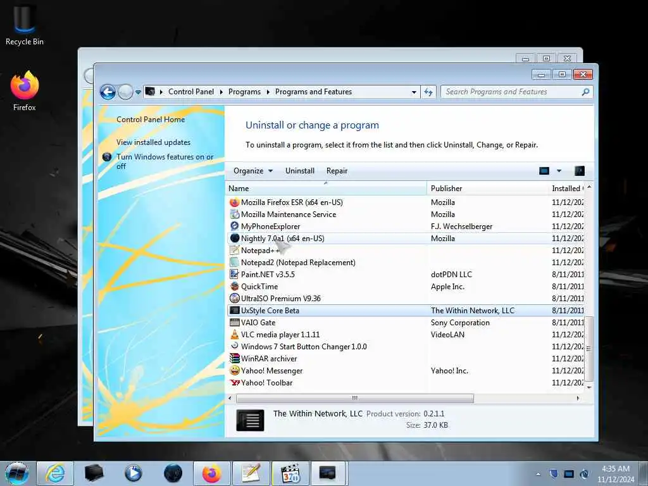Select the Apple Inc. publisher cell
The height and width of the screenshot is (486, 648).
coord(447,287)
